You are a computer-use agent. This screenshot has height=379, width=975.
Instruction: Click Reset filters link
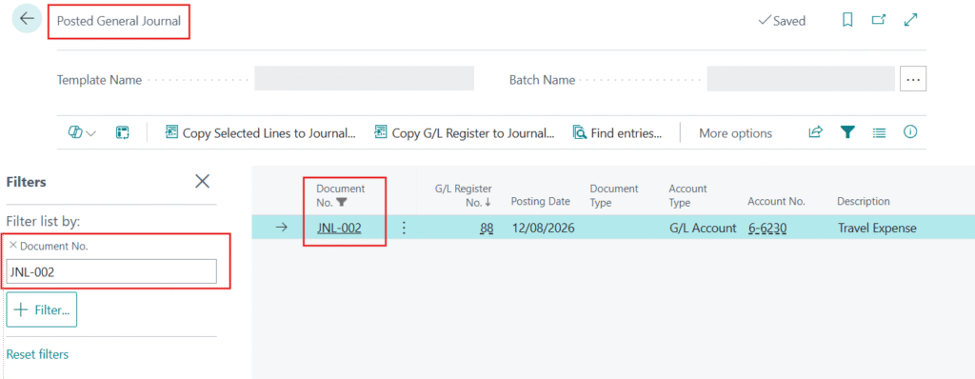pyautogui.click(x=37, y=354)
